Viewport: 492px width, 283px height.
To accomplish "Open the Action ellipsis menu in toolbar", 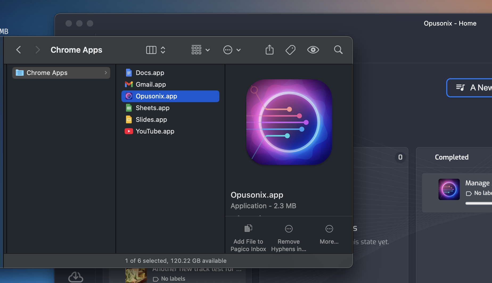I will pos(228,50).
